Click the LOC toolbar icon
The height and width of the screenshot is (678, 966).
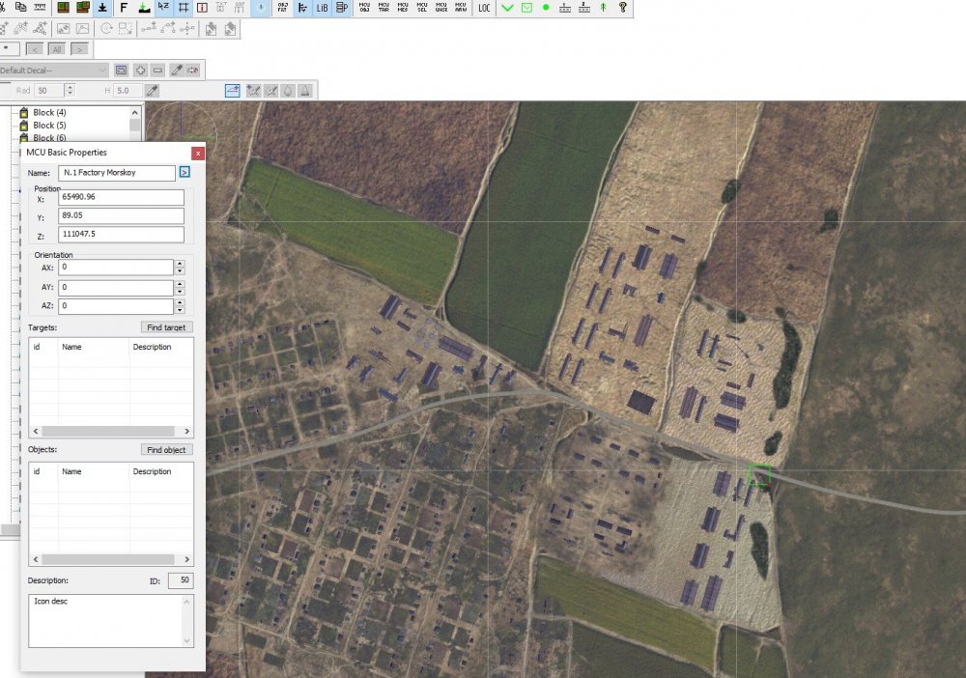484,8
